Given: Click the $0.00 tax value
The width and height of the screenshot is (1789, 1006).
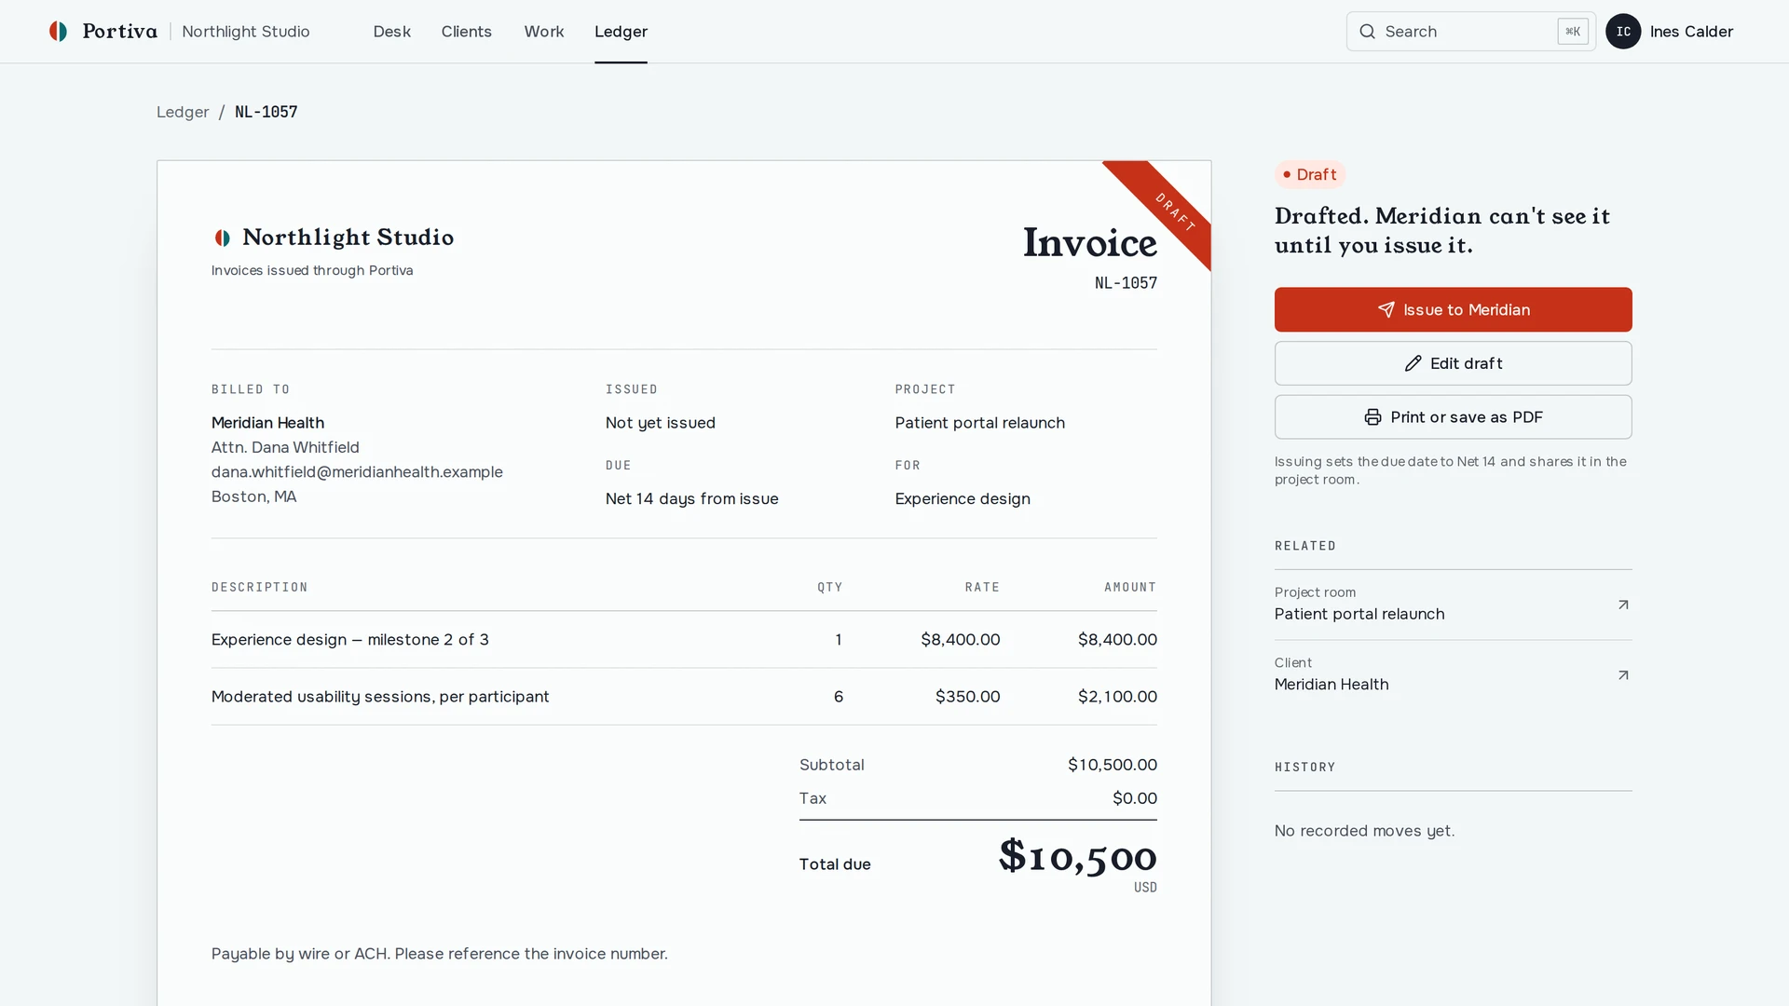Looking at the screenshot, I should (x=1134, y=798).
